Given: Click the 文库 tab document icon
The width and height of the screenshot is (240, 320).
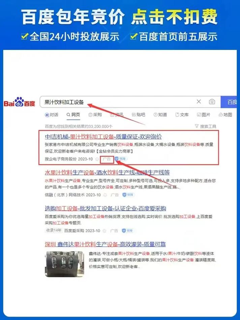Looking at the screenshot, I should (177, 115).
